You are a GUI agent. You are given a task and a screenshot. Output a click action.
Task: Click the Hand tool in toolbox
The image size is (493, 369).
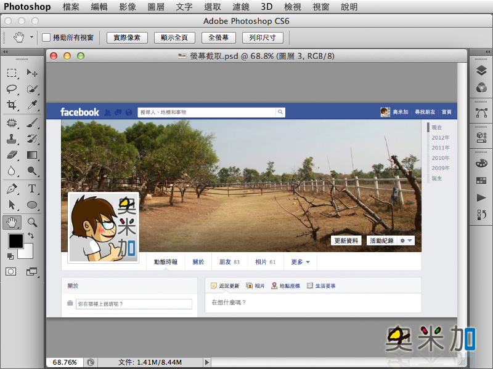[12, 222]
